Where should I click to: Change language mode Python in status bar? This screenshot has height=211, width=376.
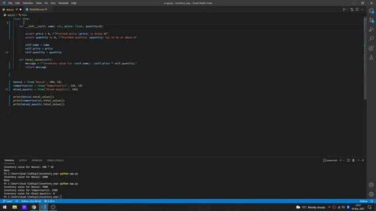pos(363,201)
